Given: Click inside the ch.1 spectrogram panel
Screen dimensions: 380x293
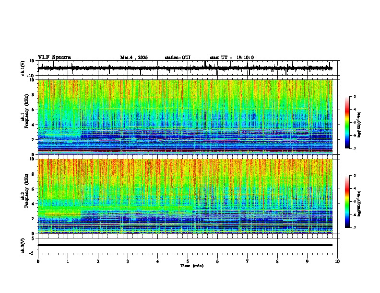Looking at the screenshot, I should click(x=185, y=117).
